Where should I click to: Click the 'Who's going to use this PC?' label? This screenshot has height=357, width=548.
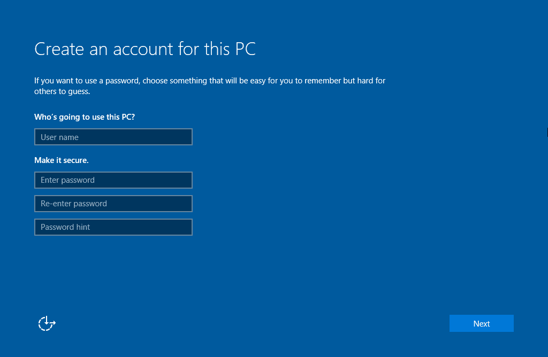click(x=85, y=117)
